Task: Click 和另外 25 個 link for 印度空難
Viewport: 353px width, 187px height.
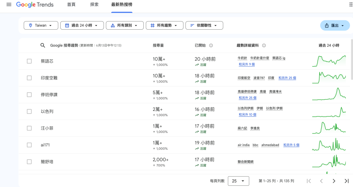Action: coord(287,78)
